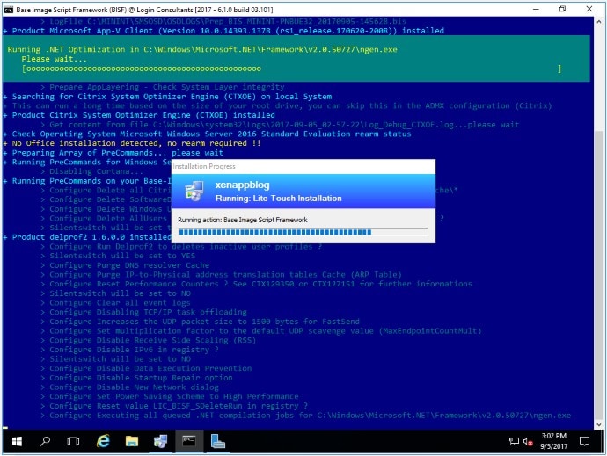Open the Windows Start menu
The height and width of the screenshot is (456, 607).
[x=16, y=441]
